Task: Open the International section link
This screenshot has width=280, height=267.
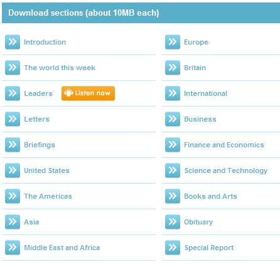Action: click(x=206, y=93)
